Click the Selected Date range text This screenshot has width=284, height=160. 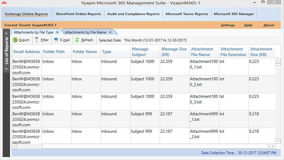point(155,40)
